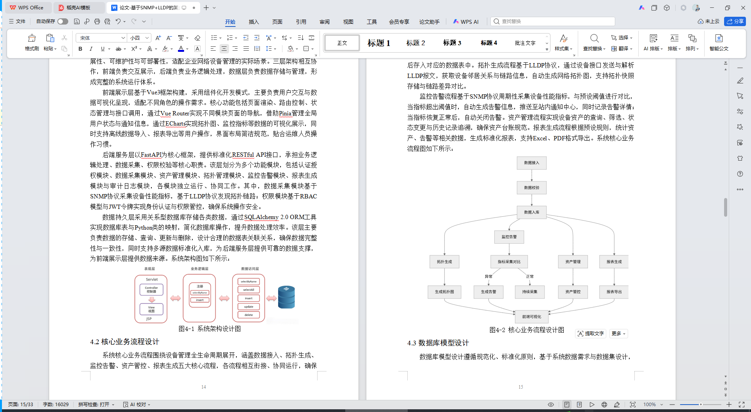Click the eye protection mode icon in status bar
Viewport: 751px width, 412px height.
pos(551,405)
